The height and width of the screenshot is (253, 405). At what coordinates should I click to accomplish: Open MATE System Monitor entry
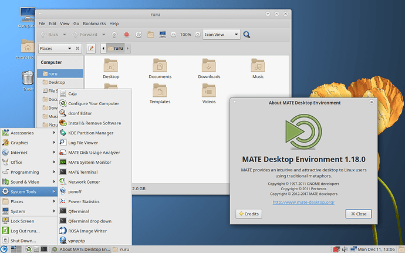95,162
